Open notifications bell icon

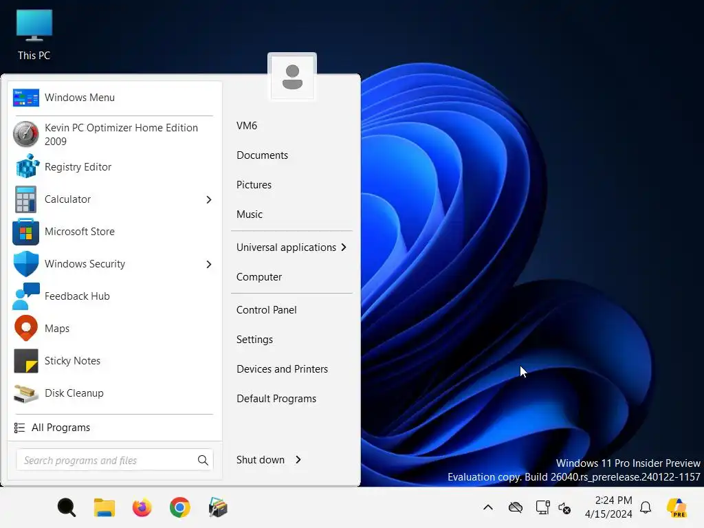coord(646,508)
